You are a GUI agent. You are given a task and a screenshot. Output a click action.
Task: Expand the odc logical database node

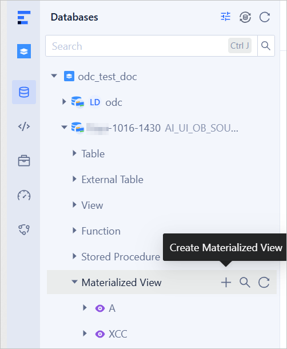64,102
